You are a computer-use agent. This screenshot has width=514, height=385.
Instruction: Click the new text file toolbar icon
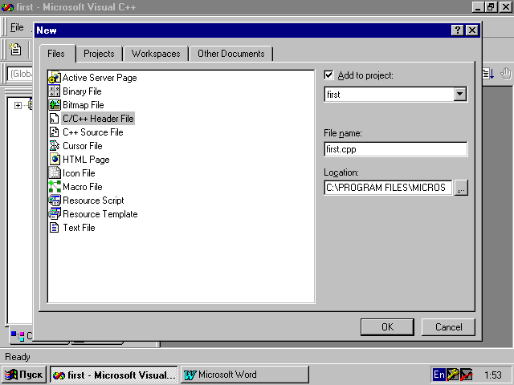pyautogui.click(x=14, y=50)
